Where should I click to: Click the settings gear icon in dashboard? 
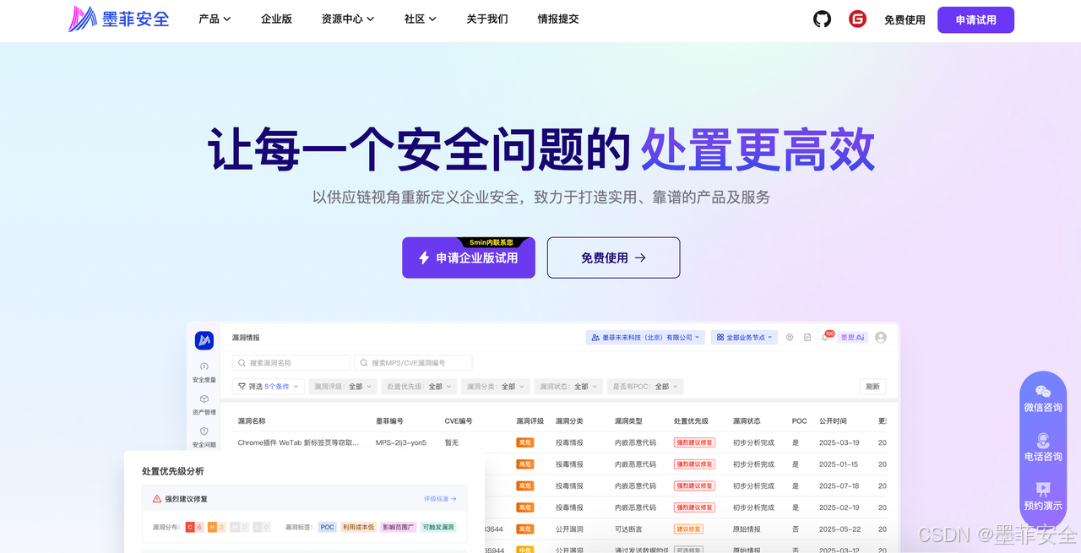pyautogui.click(x=790, y=338)
